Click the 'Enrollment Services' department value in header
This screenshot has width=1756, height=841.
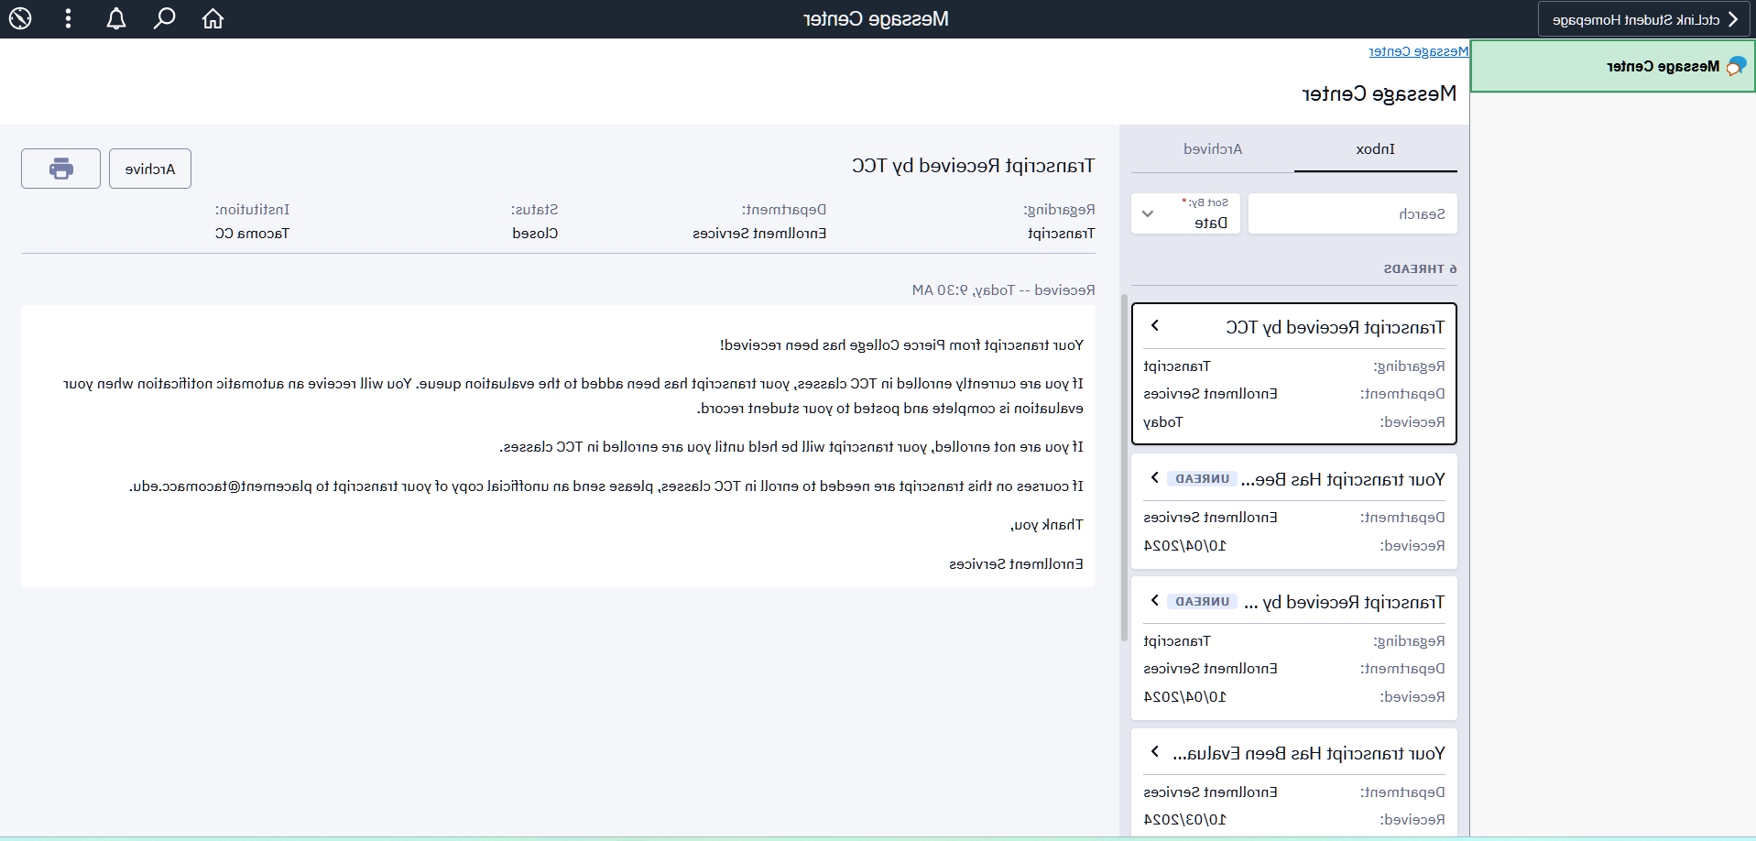tap(759, 234)
